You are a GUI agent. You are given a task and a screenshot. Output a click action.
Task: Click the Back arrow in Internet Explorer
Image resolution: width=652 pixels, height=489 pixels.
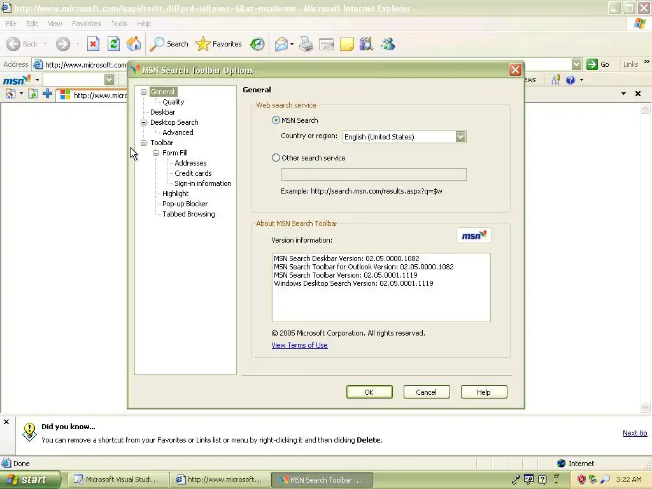[13, 44]
